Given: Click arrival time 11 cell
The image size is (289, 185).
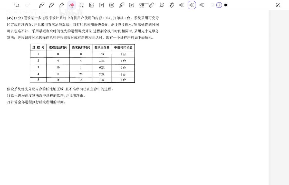Looking at the screenshot, I should point(58,74).
